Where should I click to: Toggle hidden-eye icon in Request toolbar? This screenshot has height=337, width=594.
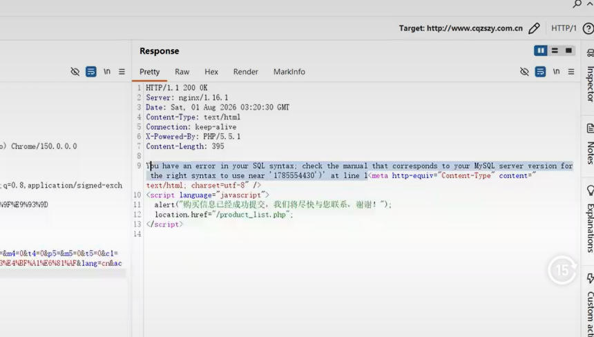[x=75, y=72]
